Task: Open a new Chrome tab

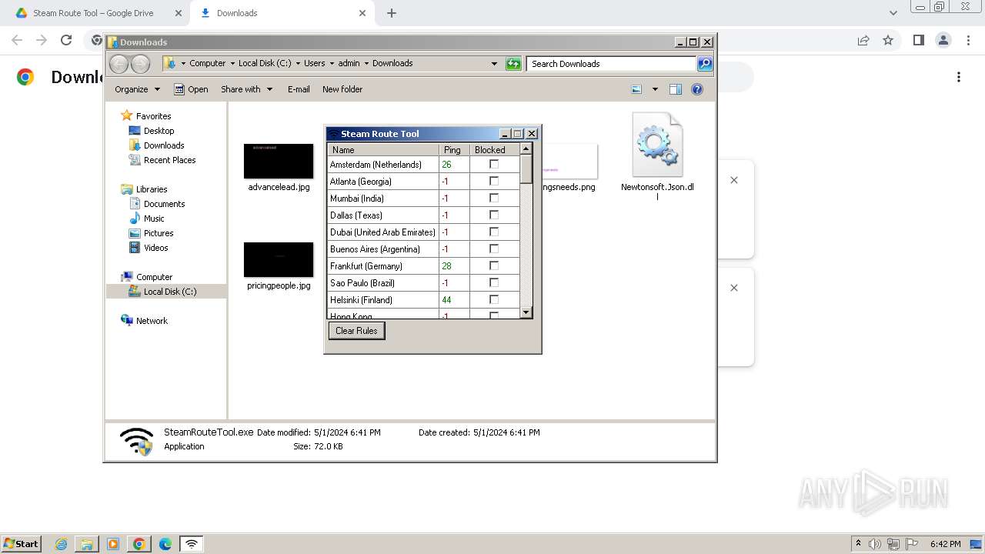Action: pyautogui.click(x=392, y=13)
